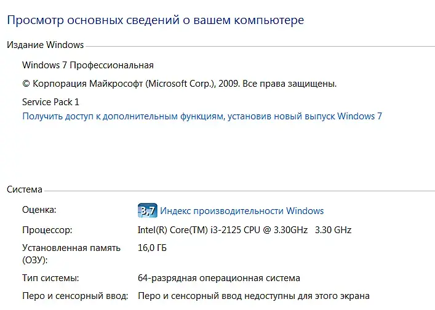Click the divider line beside Издание Windows

point(258,46)
